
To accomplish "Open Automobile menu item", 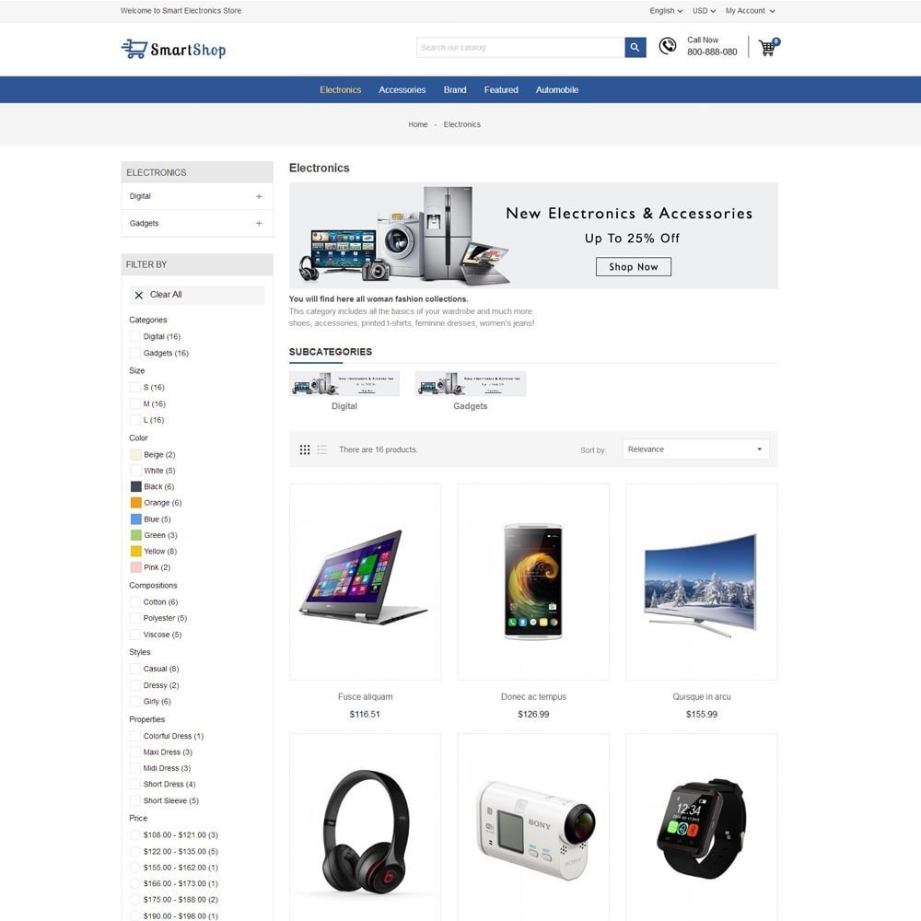I will tap(557, 90).
